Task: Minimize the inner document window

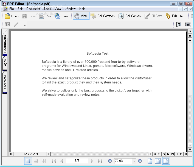Action: [x=180, y=9]
